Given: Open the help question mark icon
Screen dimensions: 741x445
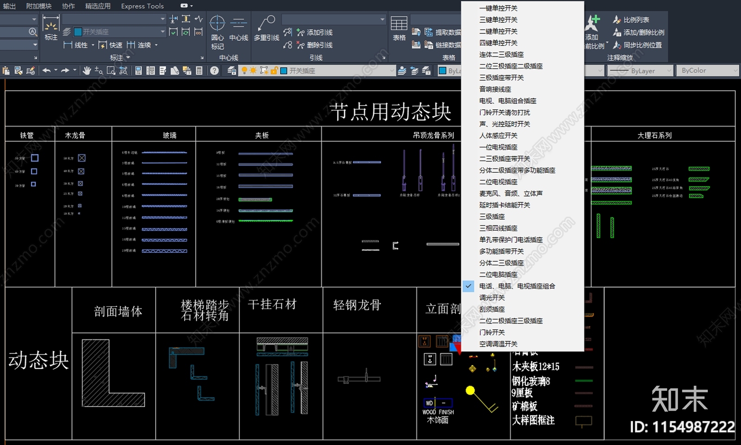Looking at the screenshot, I should pos(214,70).
